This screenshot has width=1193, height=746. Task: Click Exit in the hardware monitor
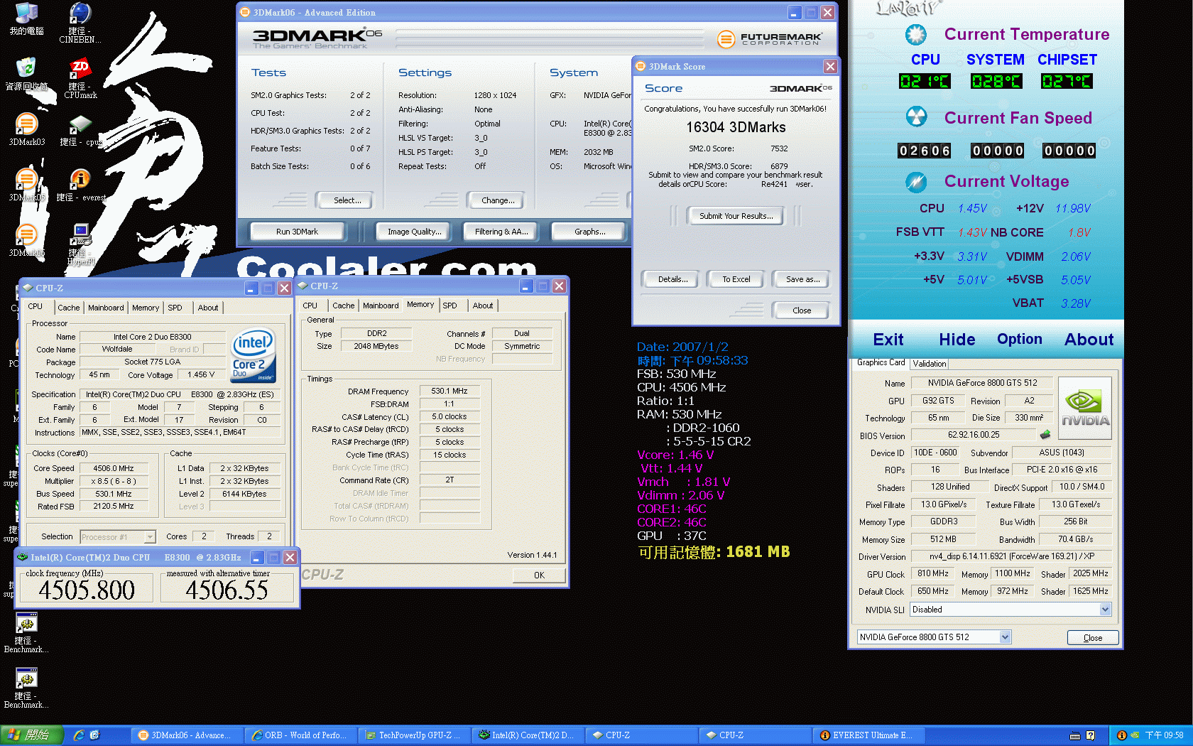888,340
